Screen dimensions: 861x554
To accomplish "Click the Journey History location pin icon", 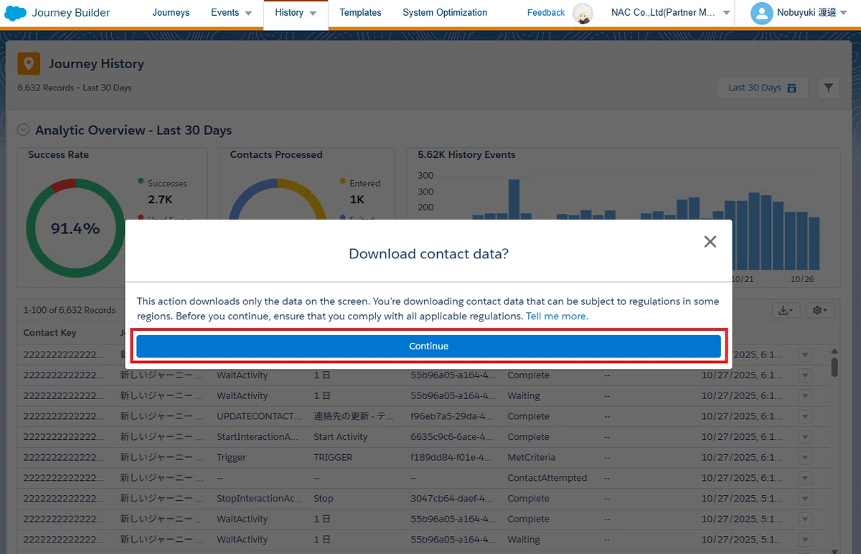I will pyautogui.click(x=29, y=64).
